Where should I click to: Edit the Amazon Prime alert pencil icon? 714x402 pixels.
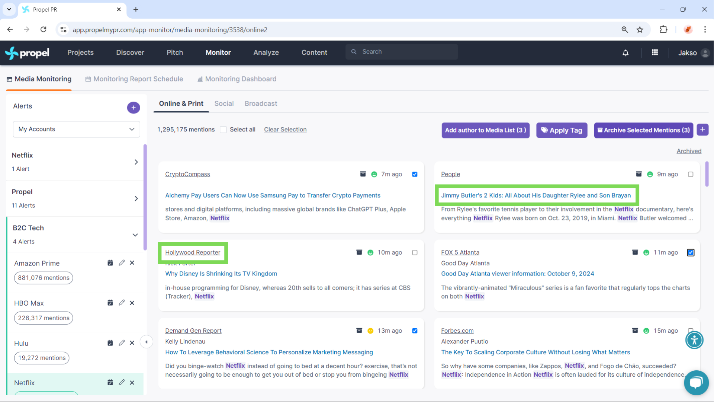click(122, 263)
